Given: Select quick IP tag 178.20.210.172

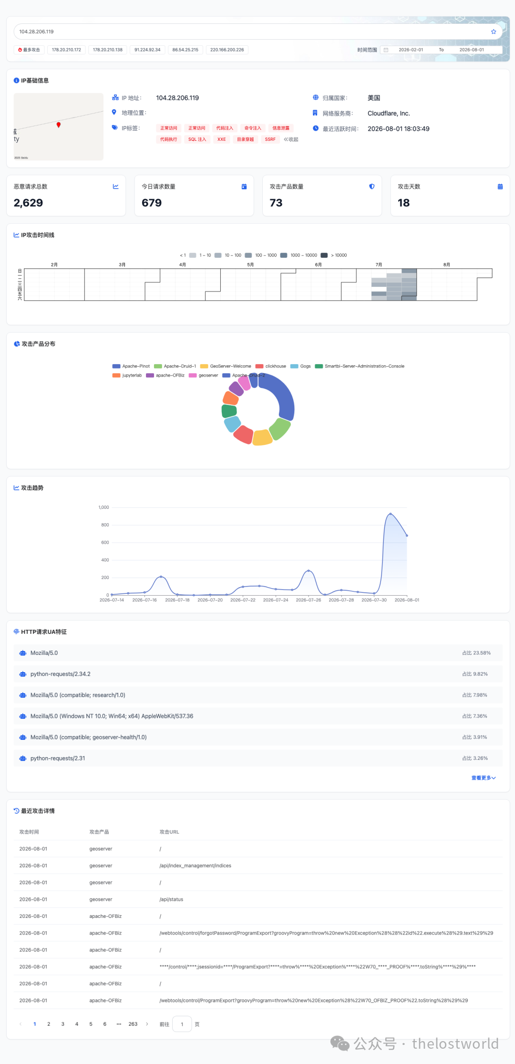Looking at the screenshot, I should pyautogui.click(x=66, y=50).
